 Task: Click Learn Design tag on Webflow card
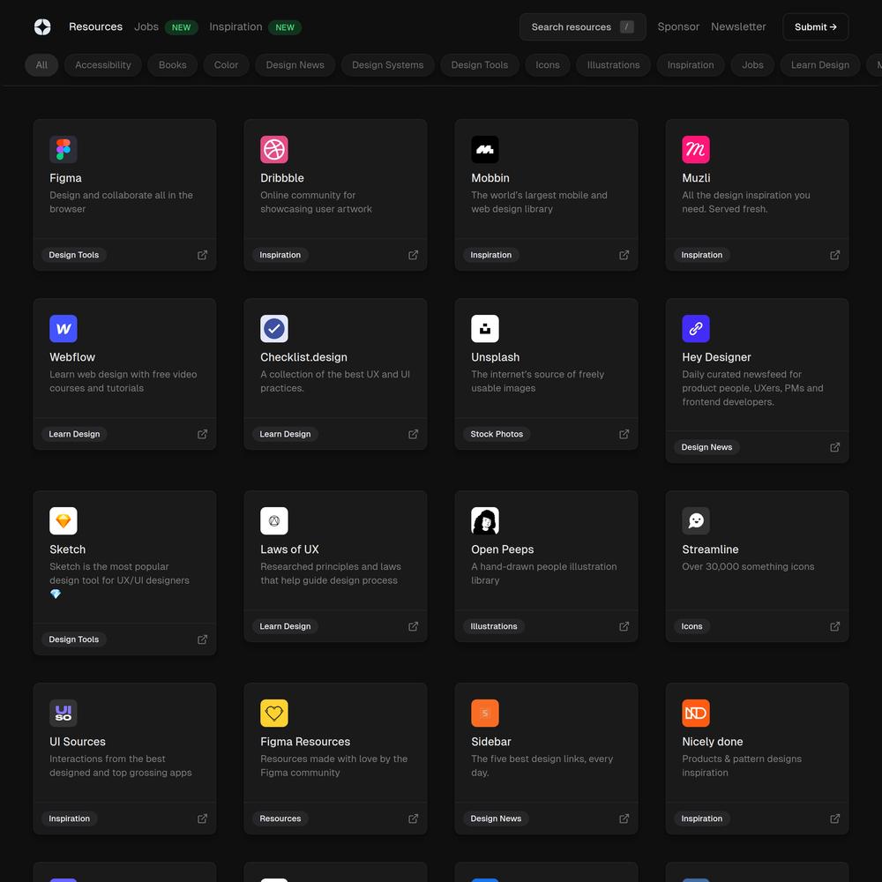74,434
